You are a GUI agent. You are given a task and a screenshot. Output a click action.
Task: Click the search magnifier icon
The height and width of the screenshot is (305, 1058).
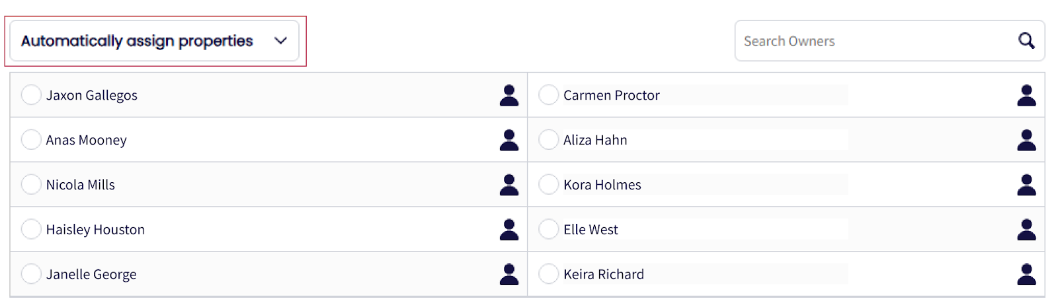pyautogui.click(x=1026, y=41)
